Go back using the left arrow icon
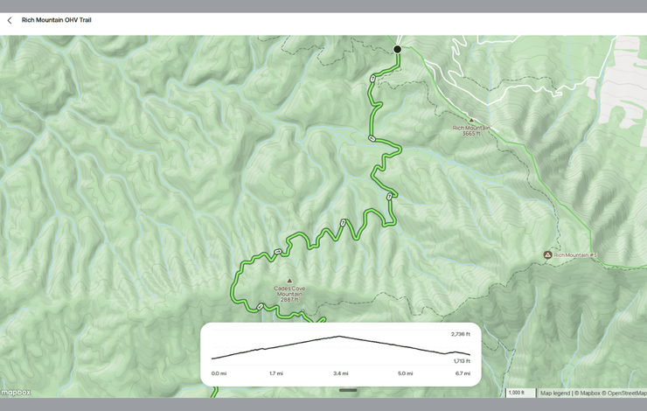The width and height of the screenshot is (647, 411). click(10, 20)
